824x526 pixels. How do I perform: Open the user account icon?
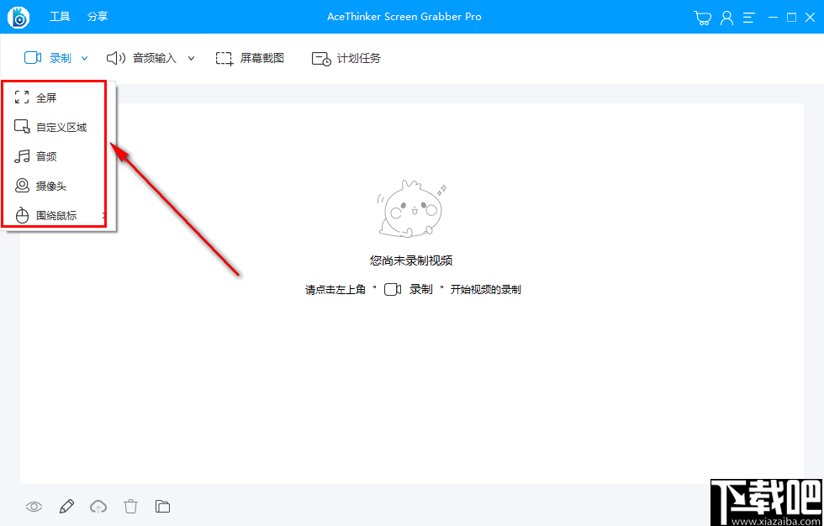coord(726,16)
